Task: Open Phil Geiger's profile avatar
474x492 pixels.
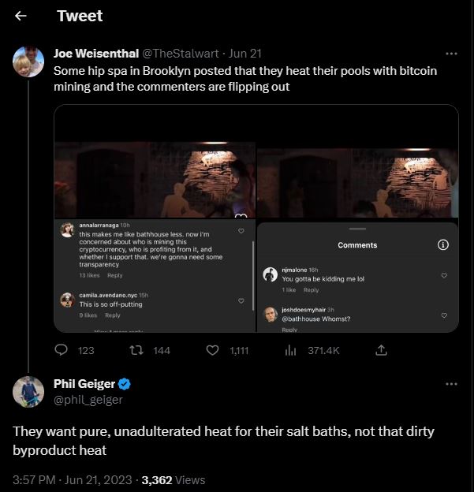Action: pos(28,391)
